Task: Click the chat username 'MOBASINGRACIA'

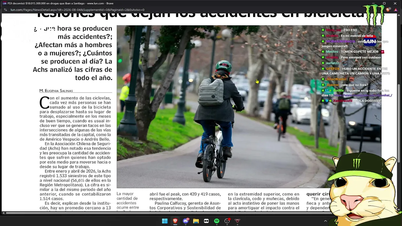Action: tap(340, 41)
